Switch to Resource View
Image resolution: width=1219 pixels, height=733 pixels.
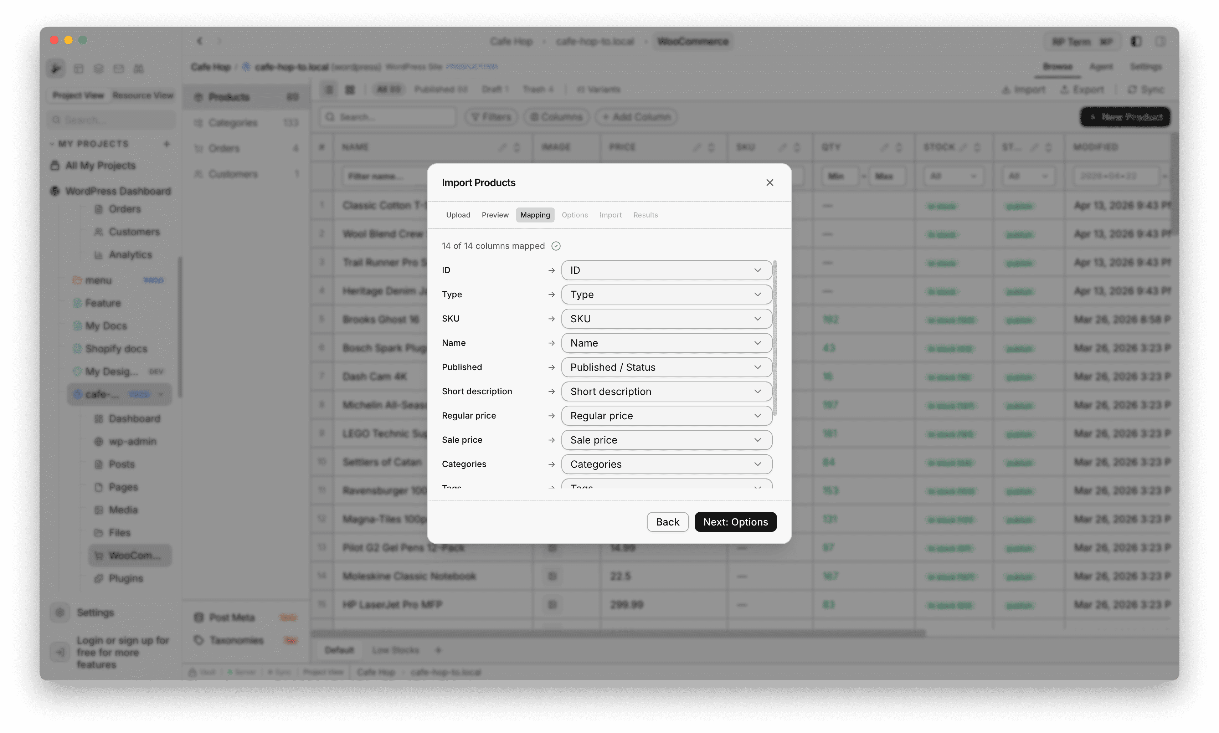pyautogui.click(x=143, y=95)
